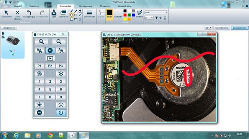This screenshot has height=139, width=249.
Task: Select the VZ camera device thumbnail
Action: pyautogui.click(x=13, y=45)
